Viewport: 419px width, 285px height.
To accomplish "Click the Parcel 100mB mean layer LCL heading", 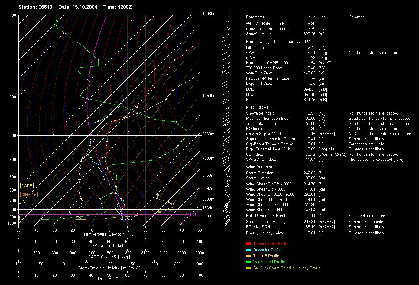I will click(279, 42).
